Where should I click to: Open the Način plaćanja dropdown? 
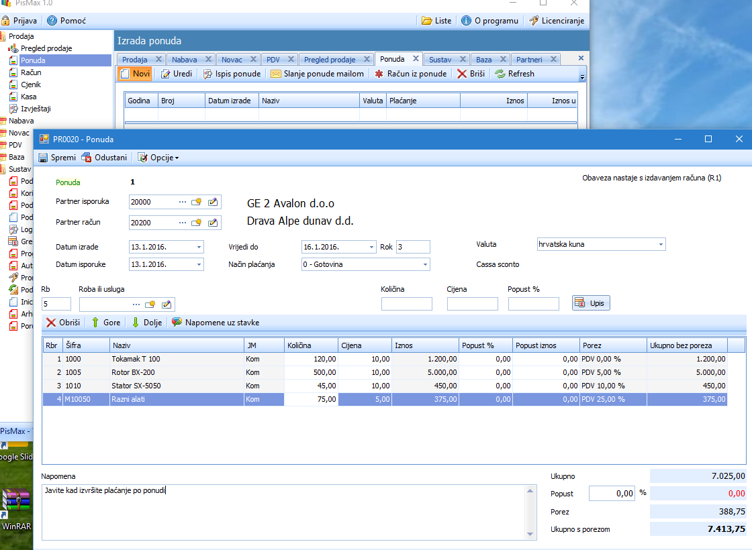point(425,264)
